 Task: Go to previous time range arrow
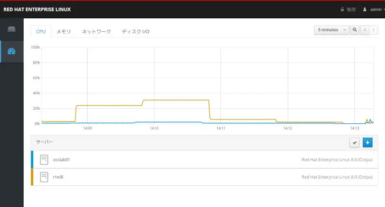365,30
